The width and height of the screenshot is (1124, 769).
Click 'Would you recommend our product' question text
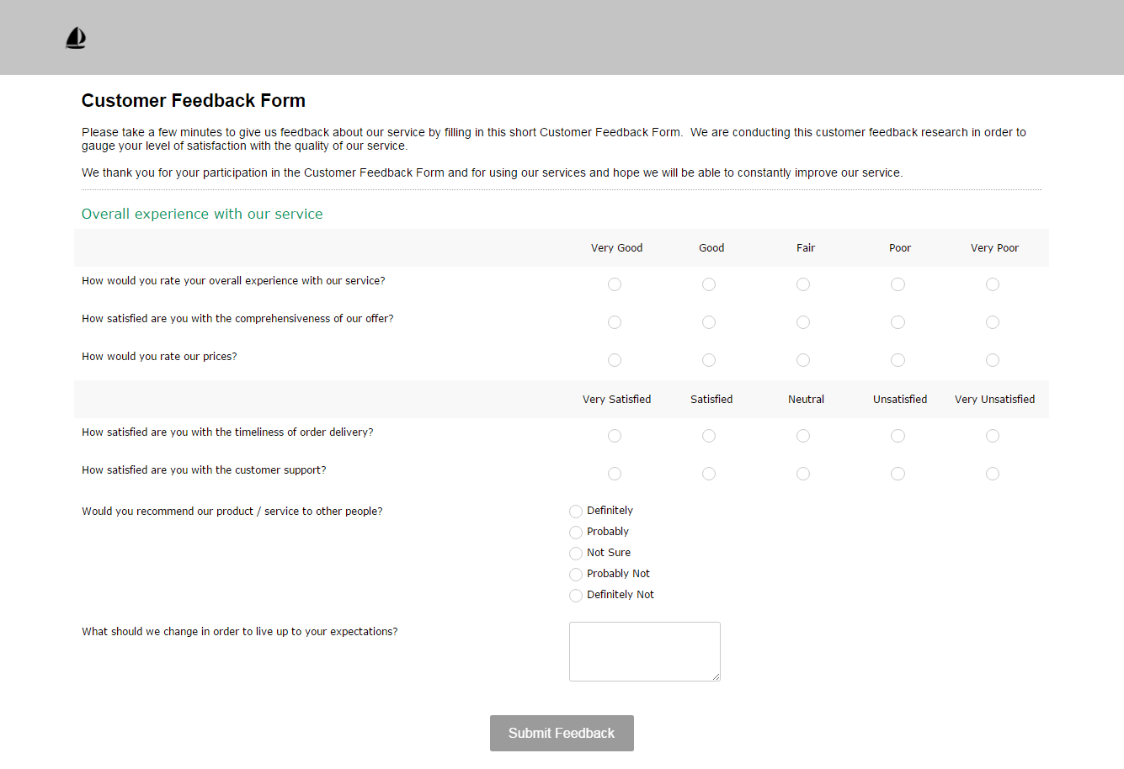(232, 512)
